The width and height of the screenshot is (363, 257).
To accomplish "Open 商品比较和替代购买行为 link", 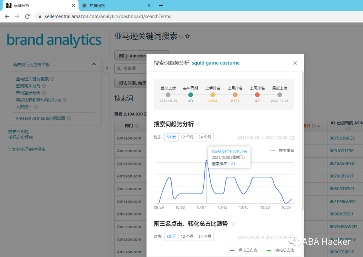I will (x=38, y=100).
